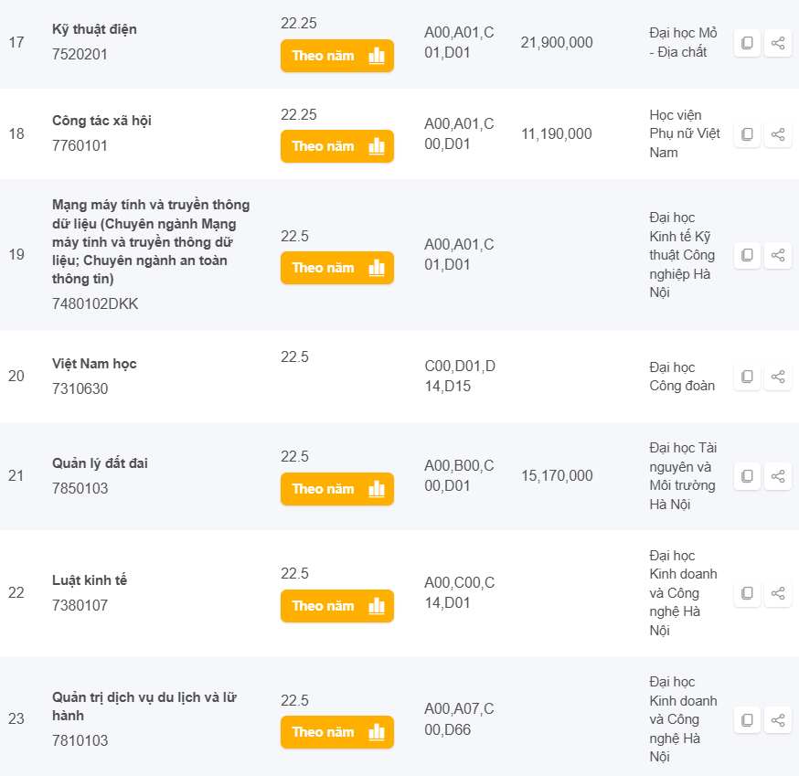
Task: View Theo năm for Quản lý đất đai
Action: 336,489
